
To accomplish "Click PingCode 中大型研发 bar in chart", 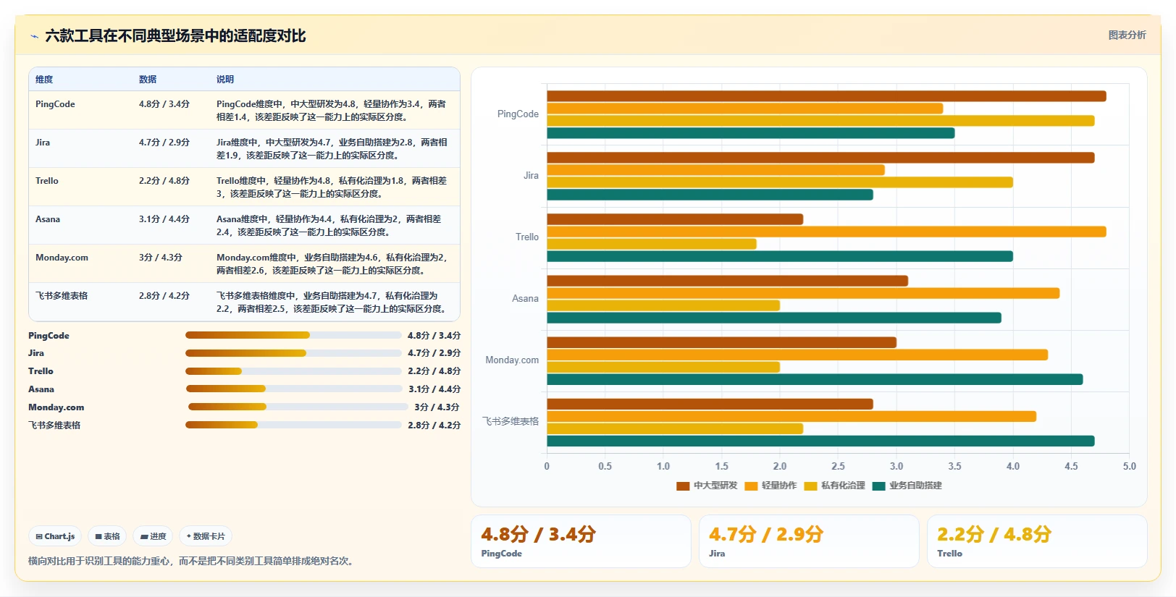I will click(826, 96).
